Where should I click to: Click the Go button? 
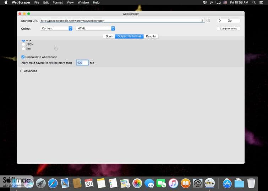pyautogui.click(x=229, y=21)
